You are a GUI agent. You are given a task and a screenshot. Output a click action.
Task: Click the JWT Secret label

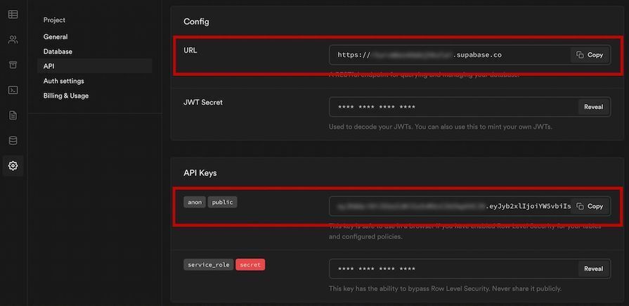tap(203, 102)
